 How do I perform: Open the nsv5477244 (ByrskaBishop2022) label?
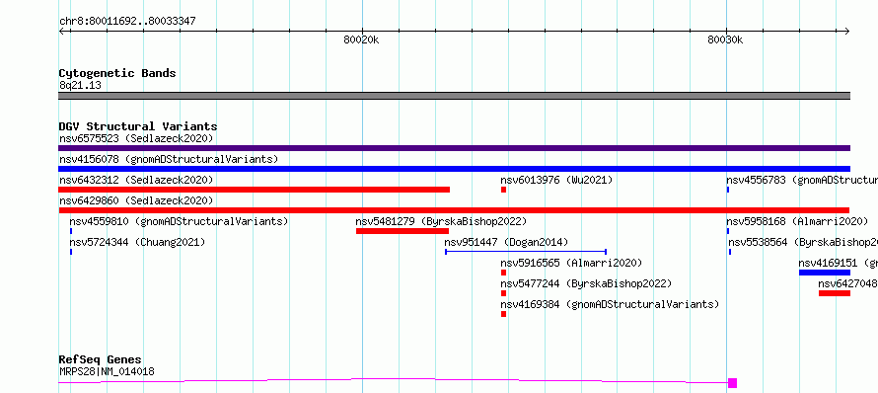(x=586, y=283)
